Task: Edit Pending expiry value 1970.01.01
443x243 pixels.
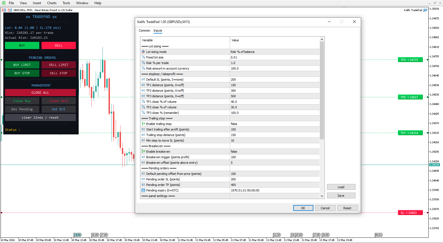Action: 275,190
